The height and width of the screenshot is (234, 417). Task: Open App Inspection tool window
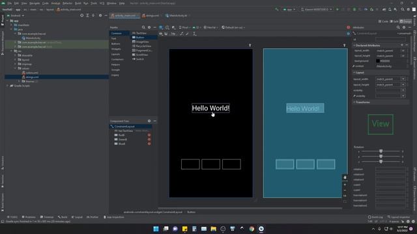click(113, 217)
